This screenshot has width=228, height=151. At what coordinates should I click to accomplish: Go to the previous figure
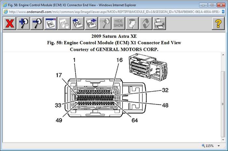78,23
